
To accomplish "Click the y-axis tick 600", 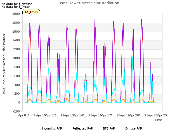I will click(17, 76).
